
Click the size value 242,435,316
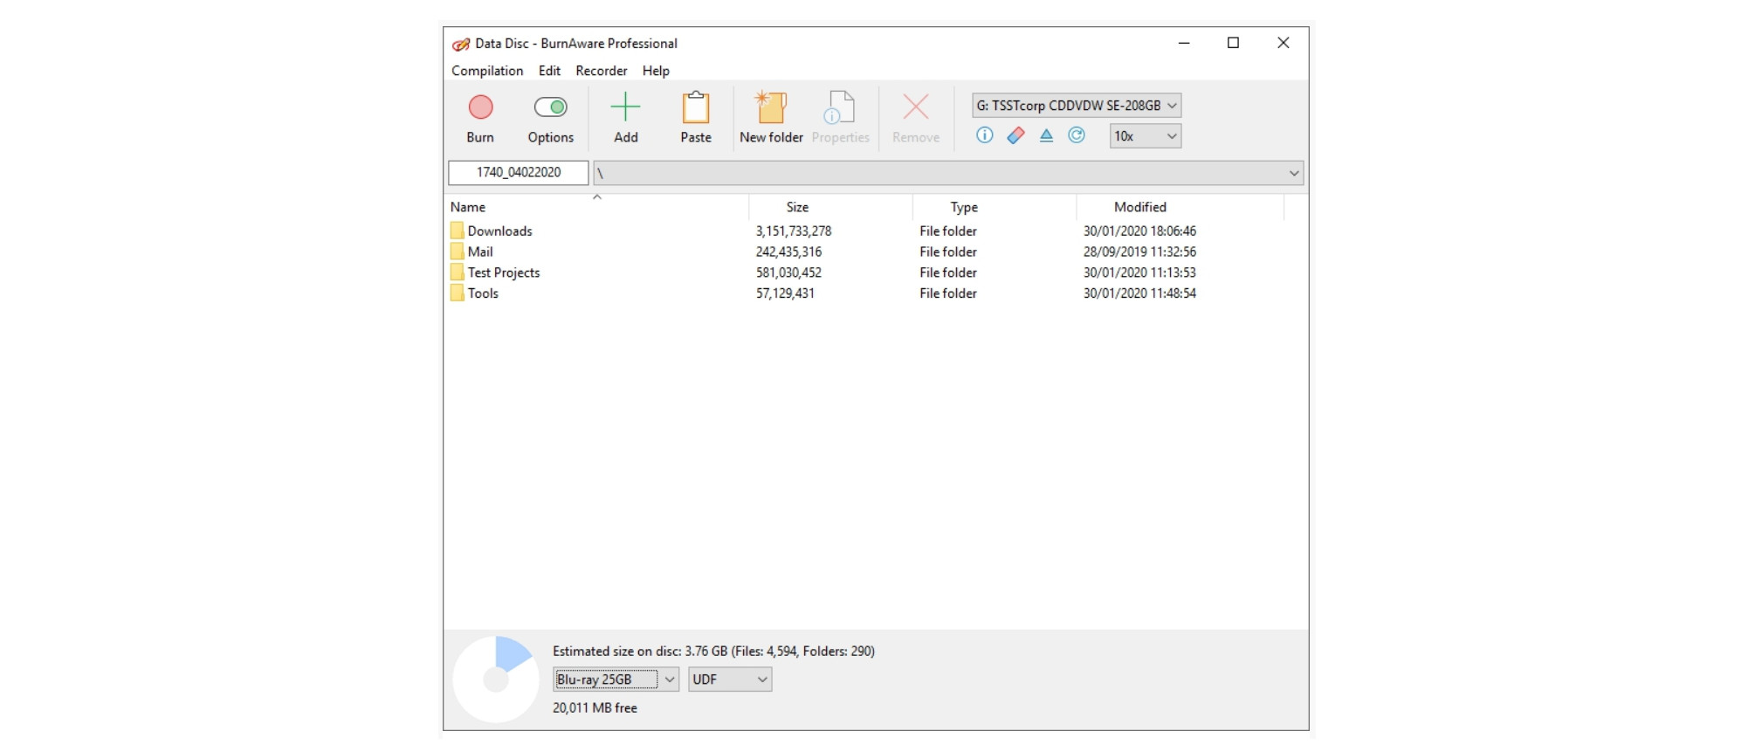coord(788,252)
